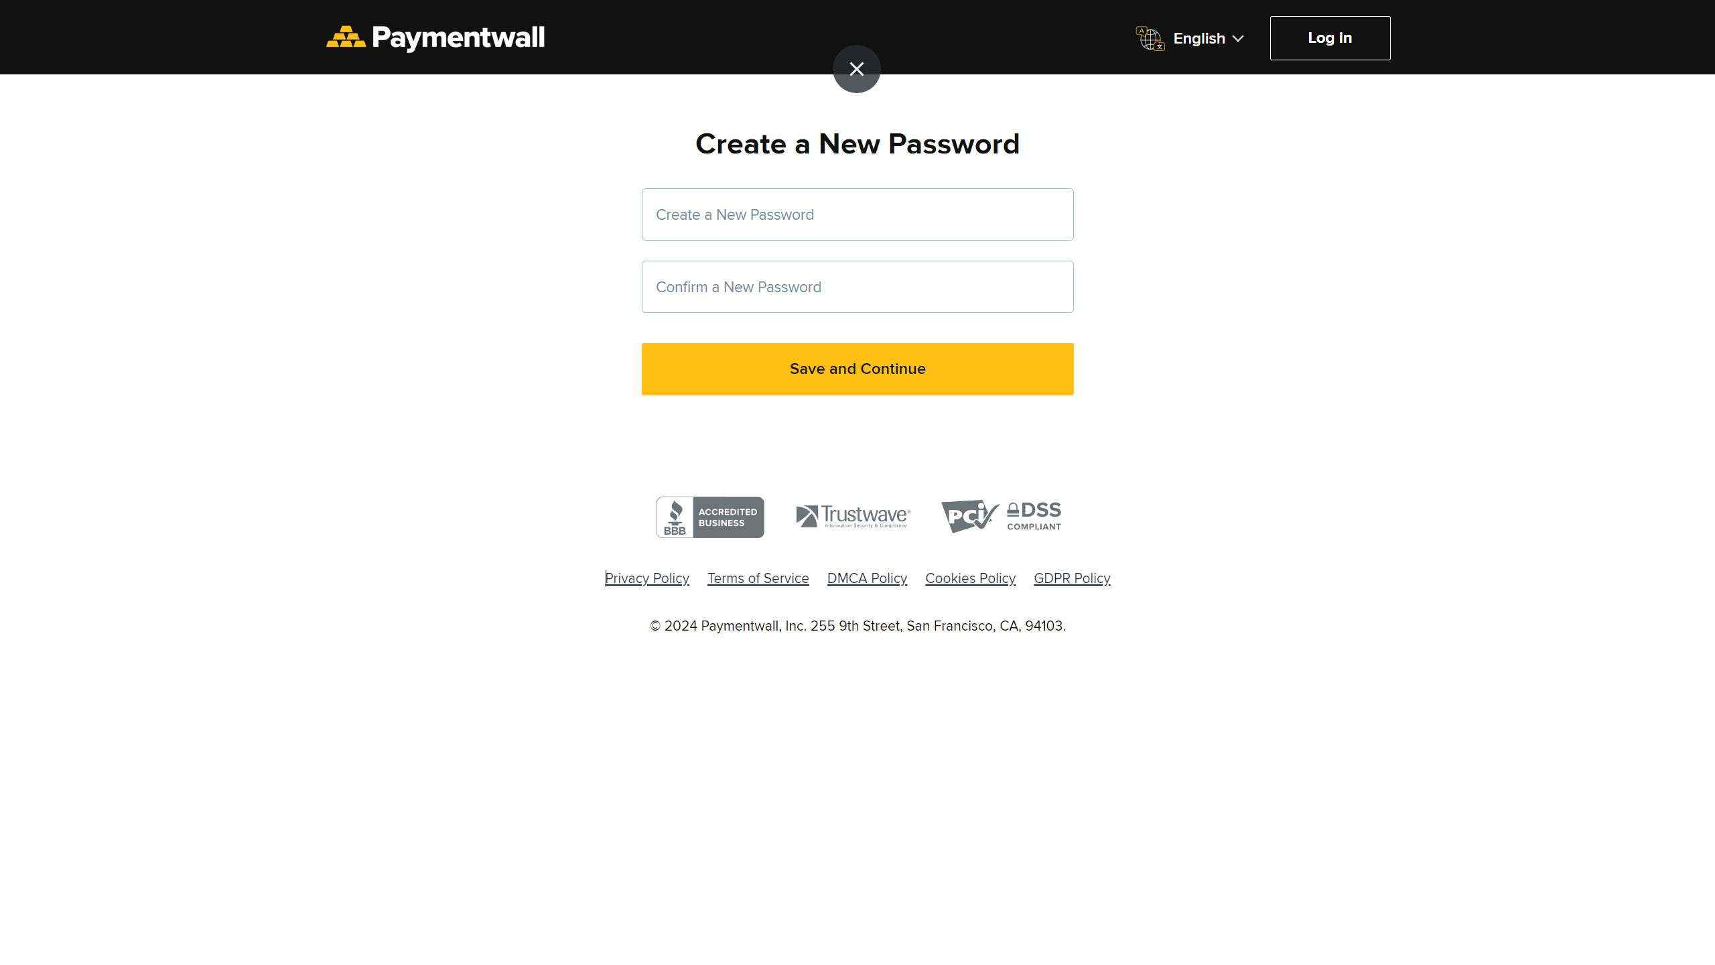Click the Save and Continue button
Screen dimensions: 1715x965
857,369
